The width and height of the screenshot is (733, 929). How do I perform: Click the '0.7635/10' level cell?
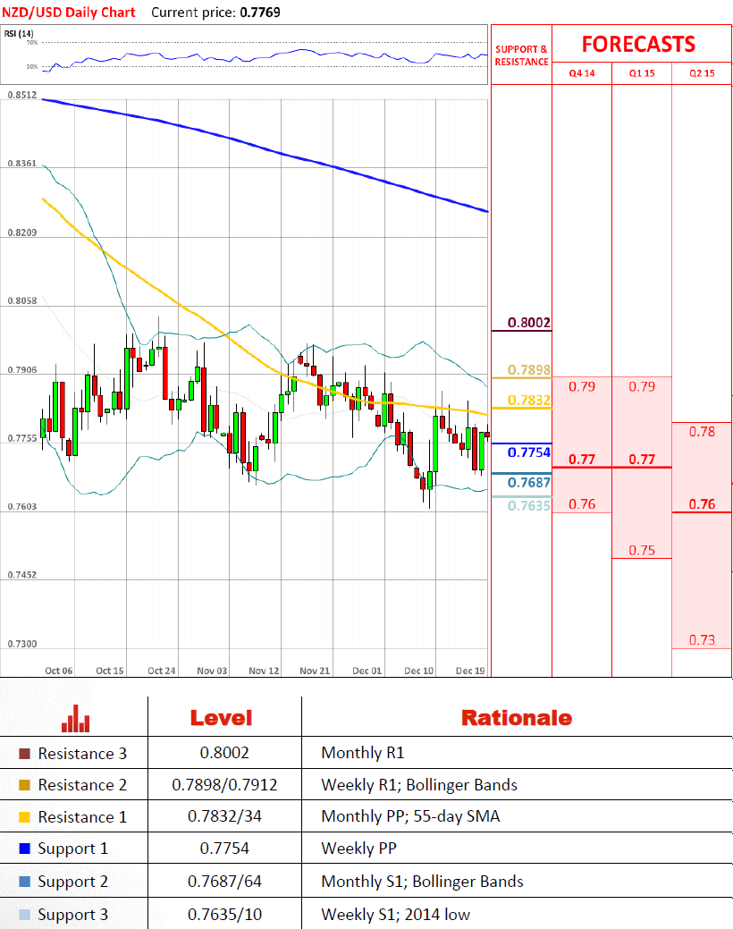(224, 915)
